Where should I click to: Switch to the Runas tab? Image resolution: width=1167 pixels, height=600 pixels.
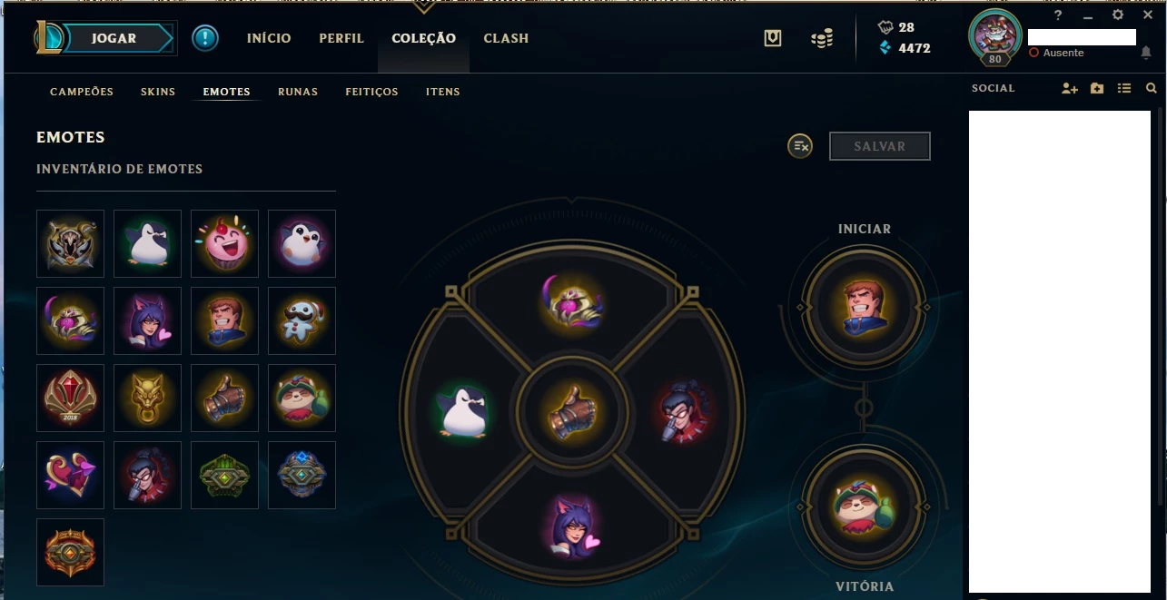click(298, 92)
